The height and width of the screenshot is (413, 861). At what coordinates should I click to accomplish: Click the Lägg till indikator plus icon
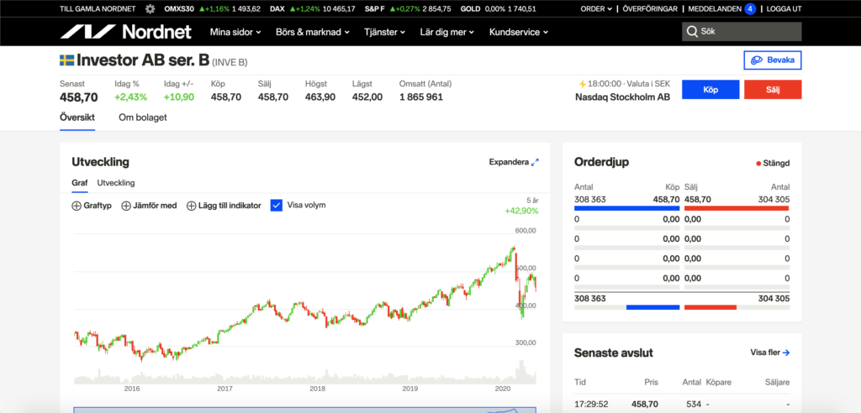coord(191,206)
